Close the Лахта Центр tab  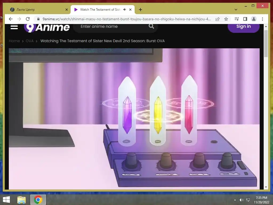[x=66, y=10]
